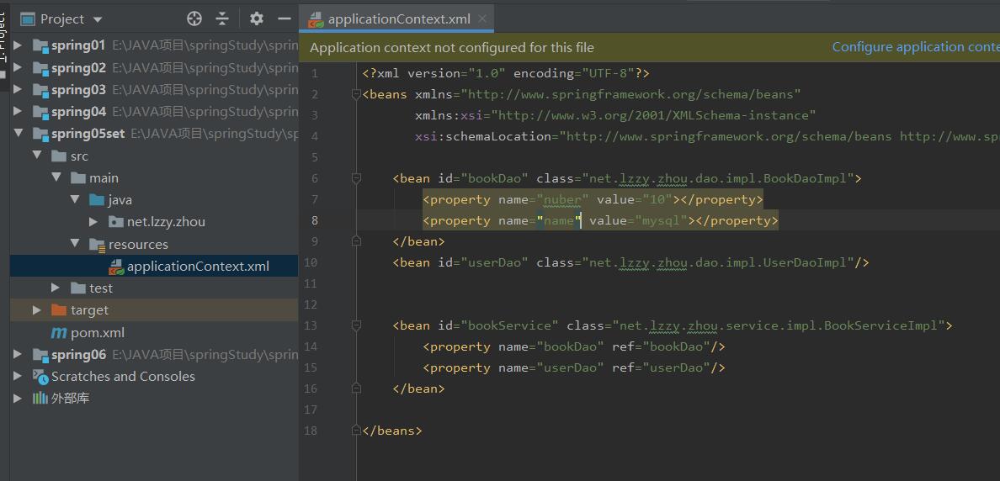This screenshot has height=481, width=1000.
Task: Click the orange target folder icon
Action: click(x=59, y=310)
